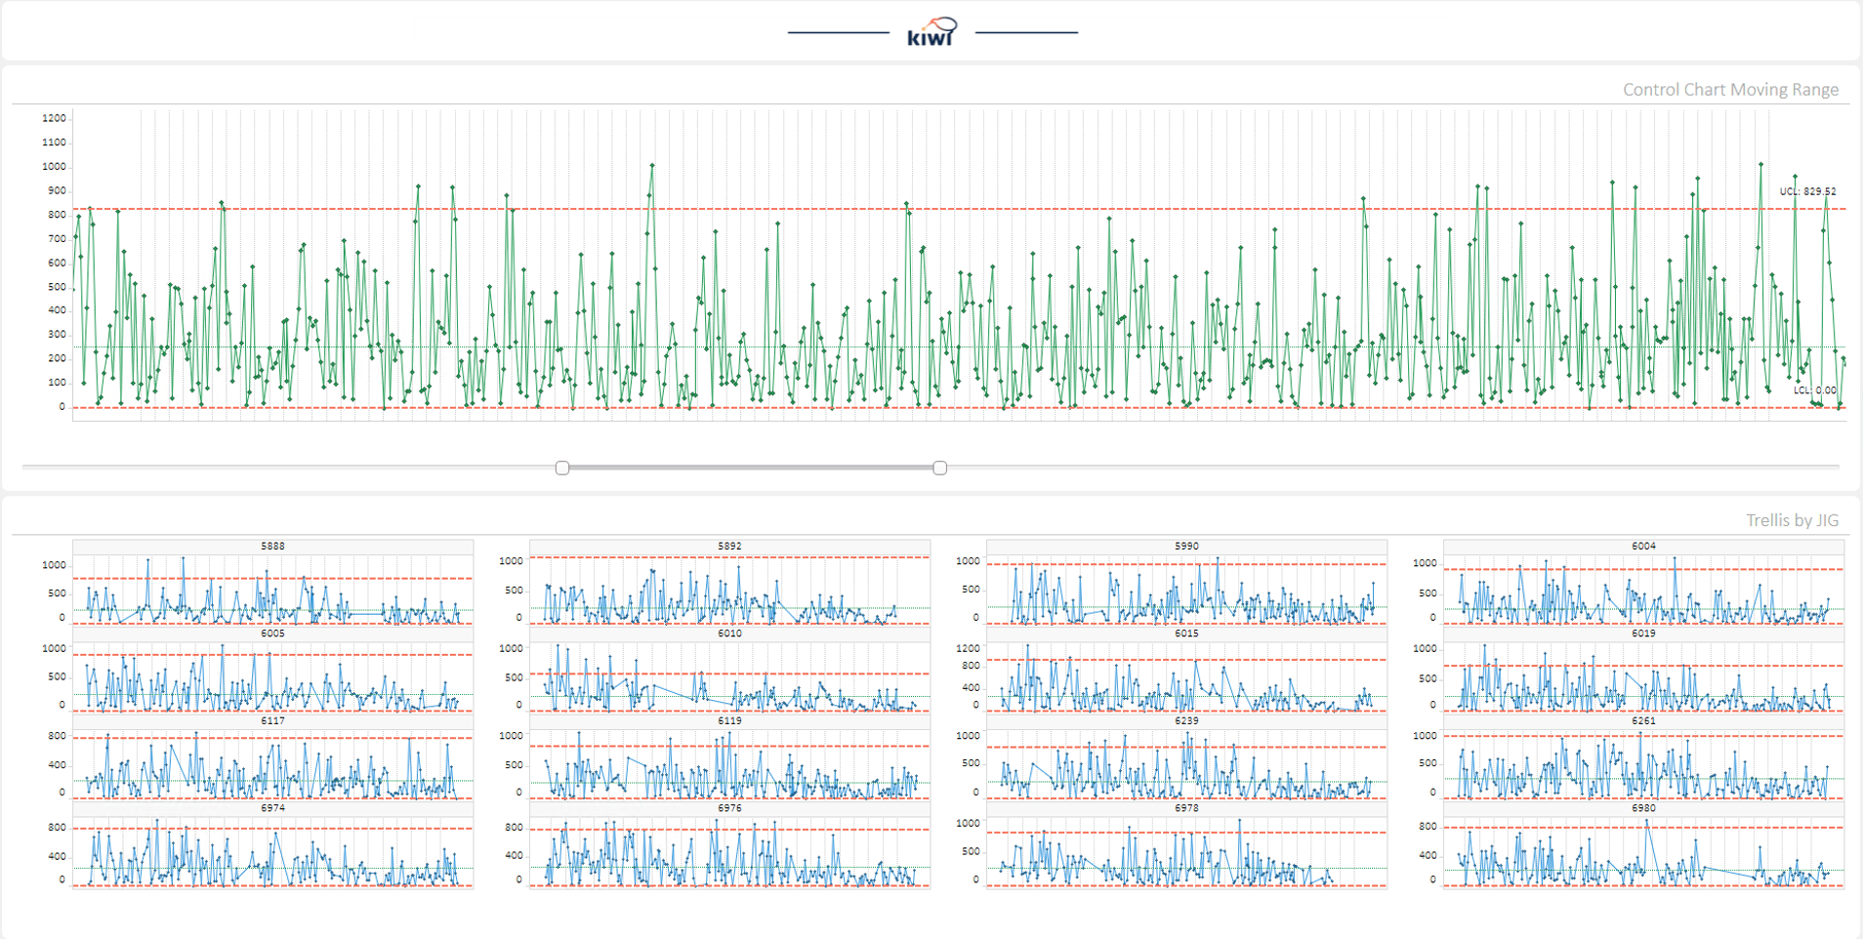Click the 6005 trellis chart header
1863x939 pixels.
pyautogui.click(x=272, y=633)
